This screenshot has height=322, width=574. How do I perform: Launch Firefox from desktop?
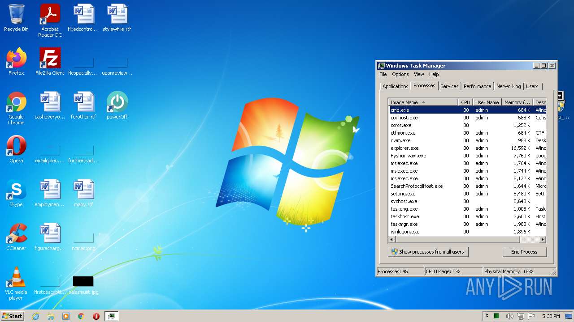pyautogui.click(x=16, y=62)
